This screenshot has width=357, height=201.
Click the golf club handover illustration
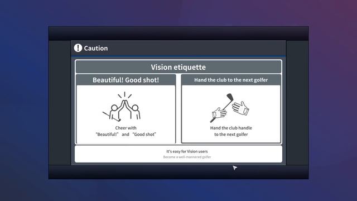point(229,108)
